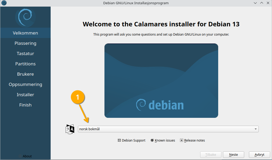Switch to the Partitions step

pyautogui.click(x=25, y=64)
